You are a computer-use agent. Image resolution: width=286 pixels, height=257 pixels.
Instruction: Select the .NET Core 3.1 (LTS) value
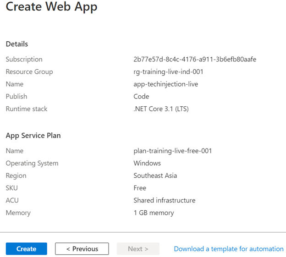click(x=161, y=109)
